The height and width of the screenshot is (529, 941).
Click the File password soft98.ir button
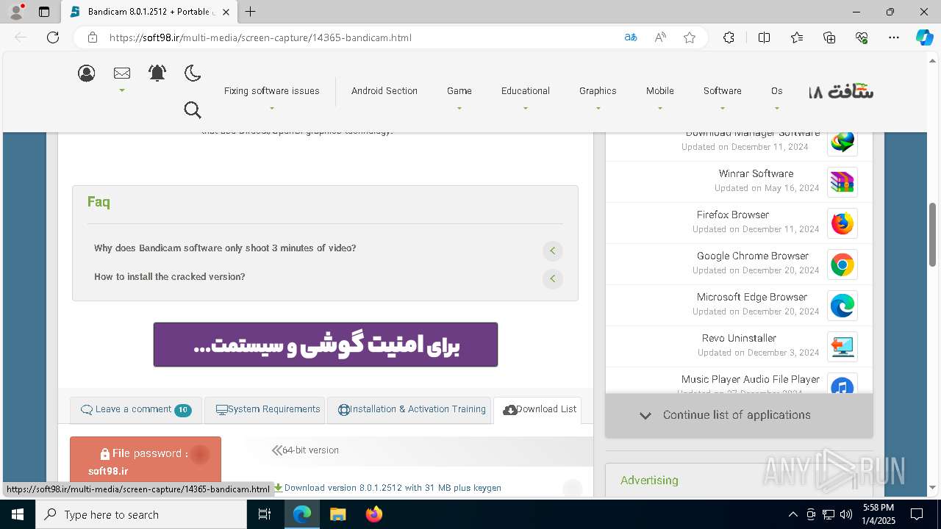pyautogui.click(x=146, y=461)
